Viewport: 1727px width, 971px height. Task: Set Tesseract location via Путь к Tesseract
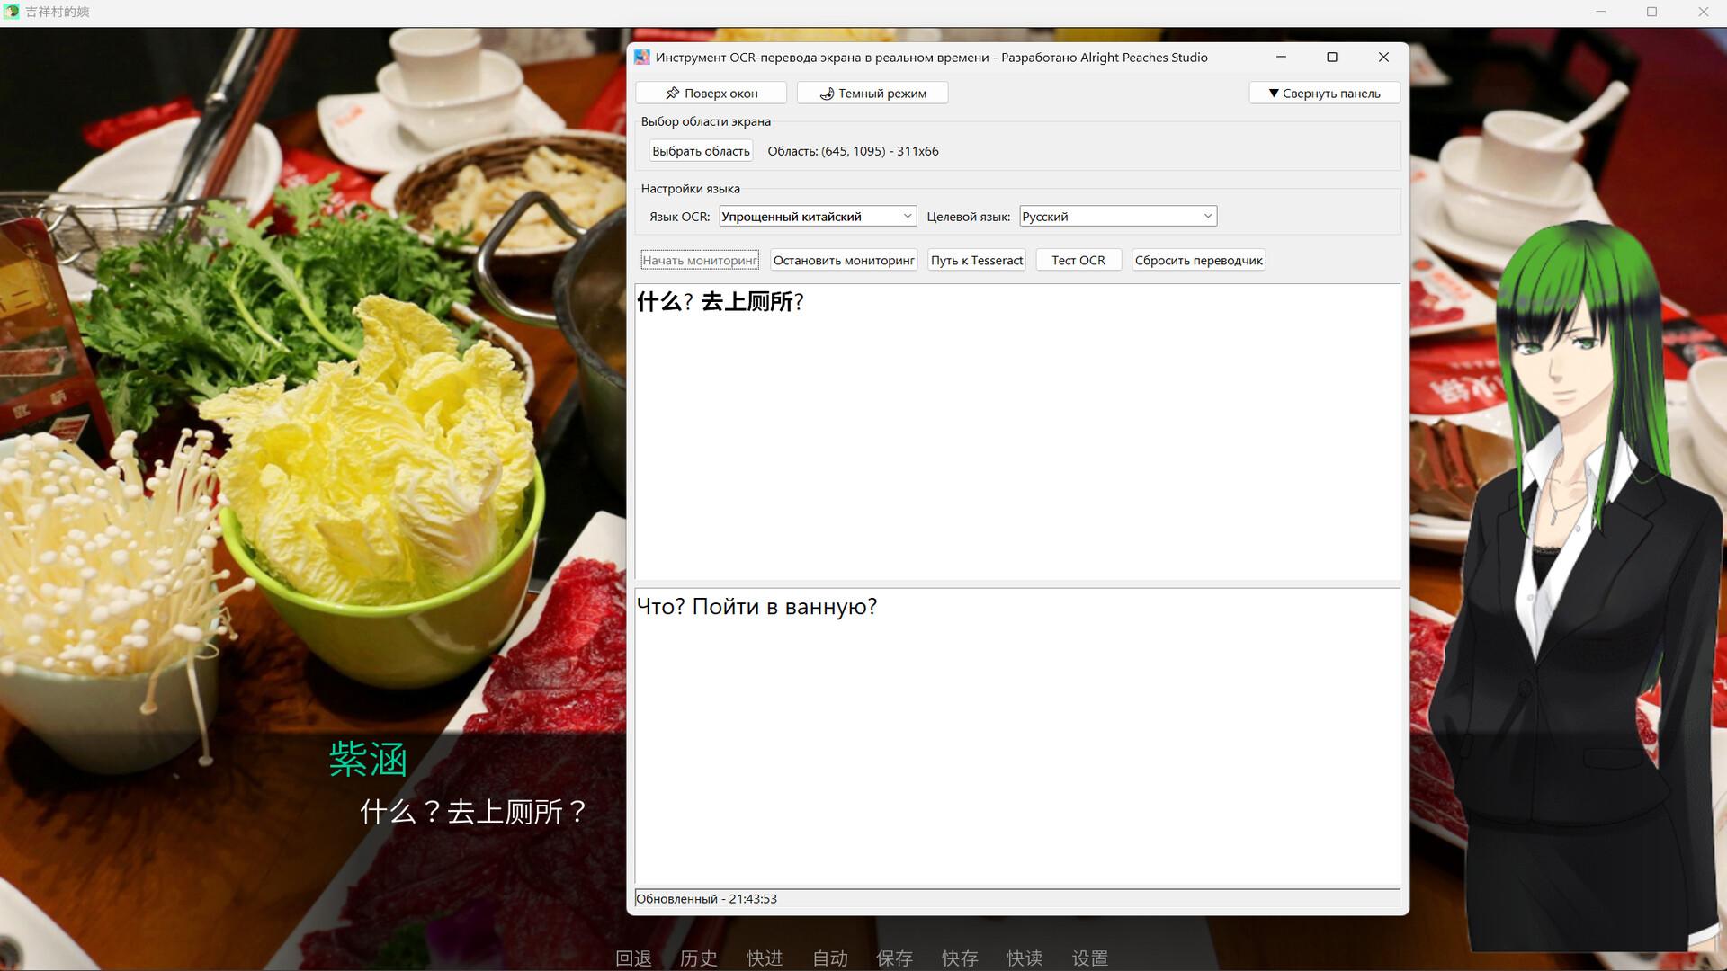coord(976,260)
